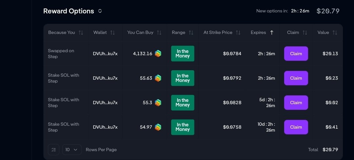This screenshot has width=354, height=160.
Task: Click the You Can Buy header label
Action: tap(140, 32)
